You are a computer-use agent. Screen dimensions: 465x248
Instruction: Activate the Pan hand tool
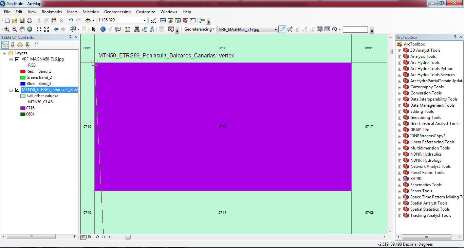(22, 30)
